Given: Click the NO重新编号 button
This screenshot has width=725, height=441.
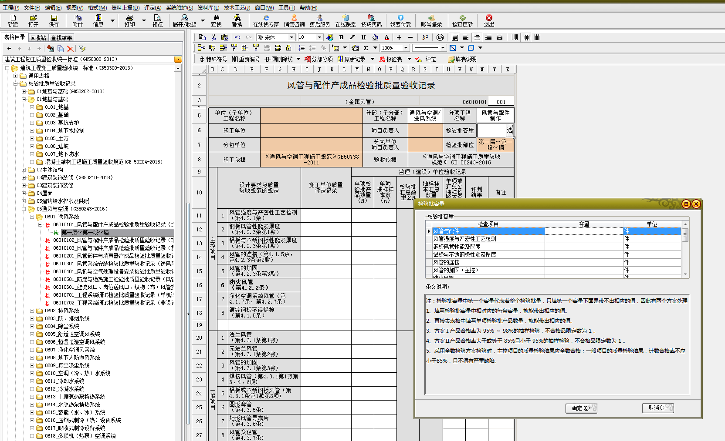Looking at the screenshot, I should pyautogui.click(x=245, y=59).
